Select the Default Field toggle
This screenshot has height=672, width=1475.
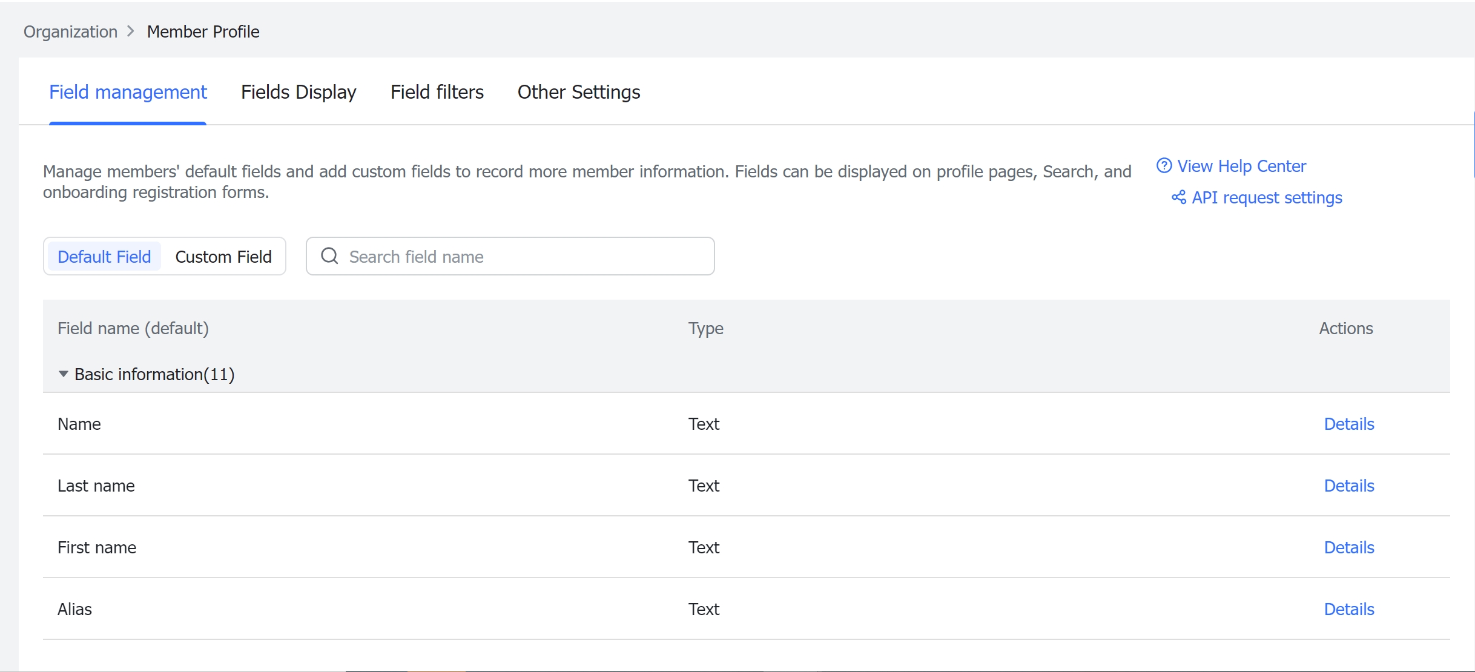tap(104, 257)
